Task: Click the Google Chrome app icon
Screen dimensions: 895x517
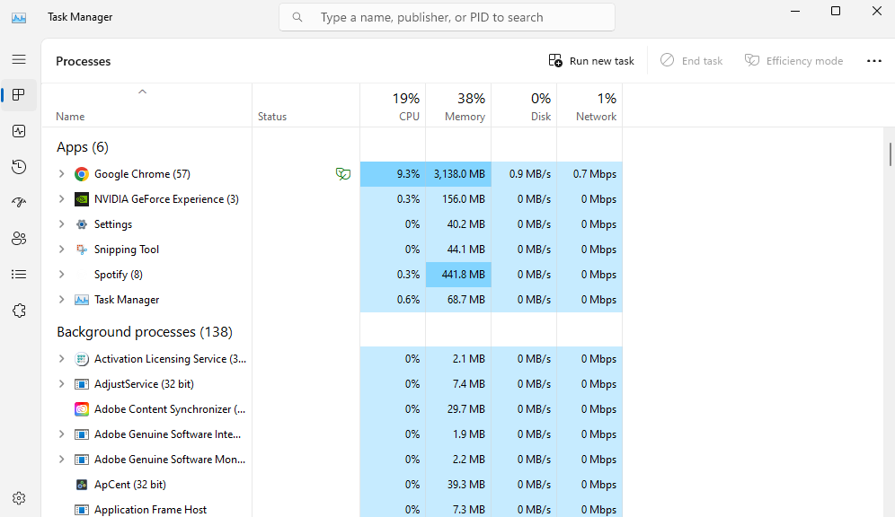Action: (x=82, y=174)
